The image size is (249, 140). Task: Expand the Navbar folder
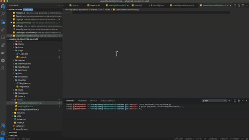[21, 60]
